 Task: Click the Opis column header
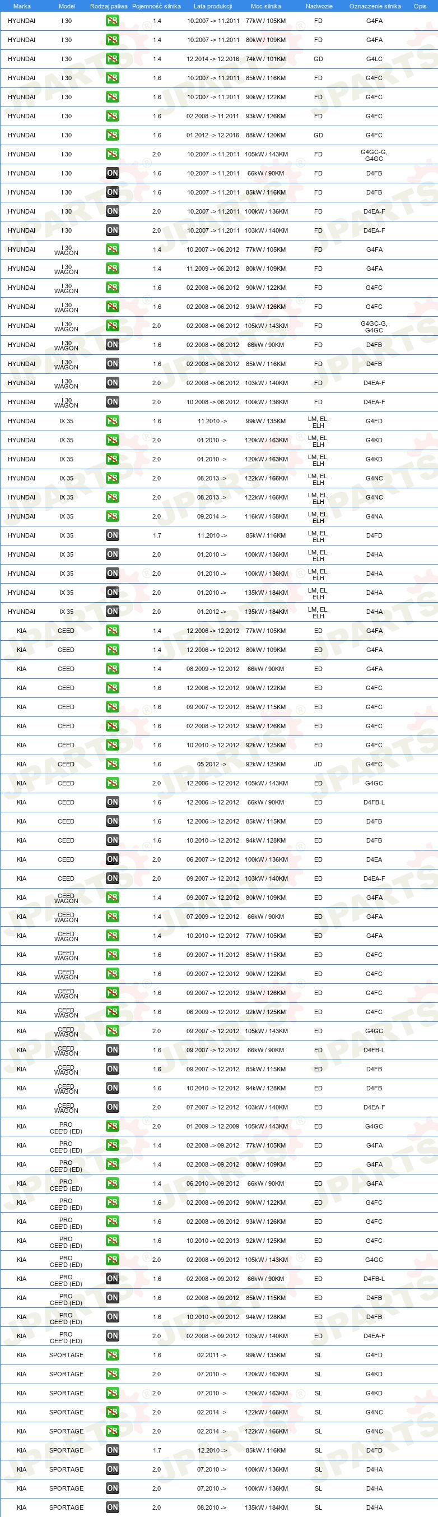pyautogui.click(x=420, y=6)
